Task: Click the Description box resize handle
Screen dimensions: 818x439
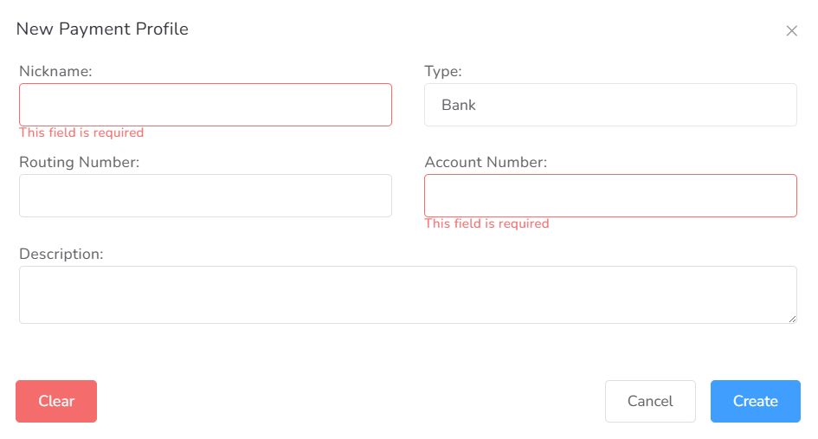Action: coord(792,319)
